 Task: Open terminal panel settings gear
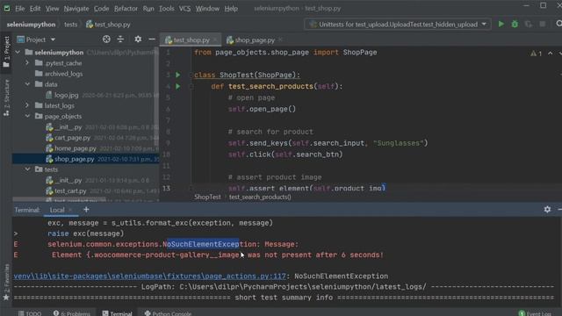coord(547,209)
